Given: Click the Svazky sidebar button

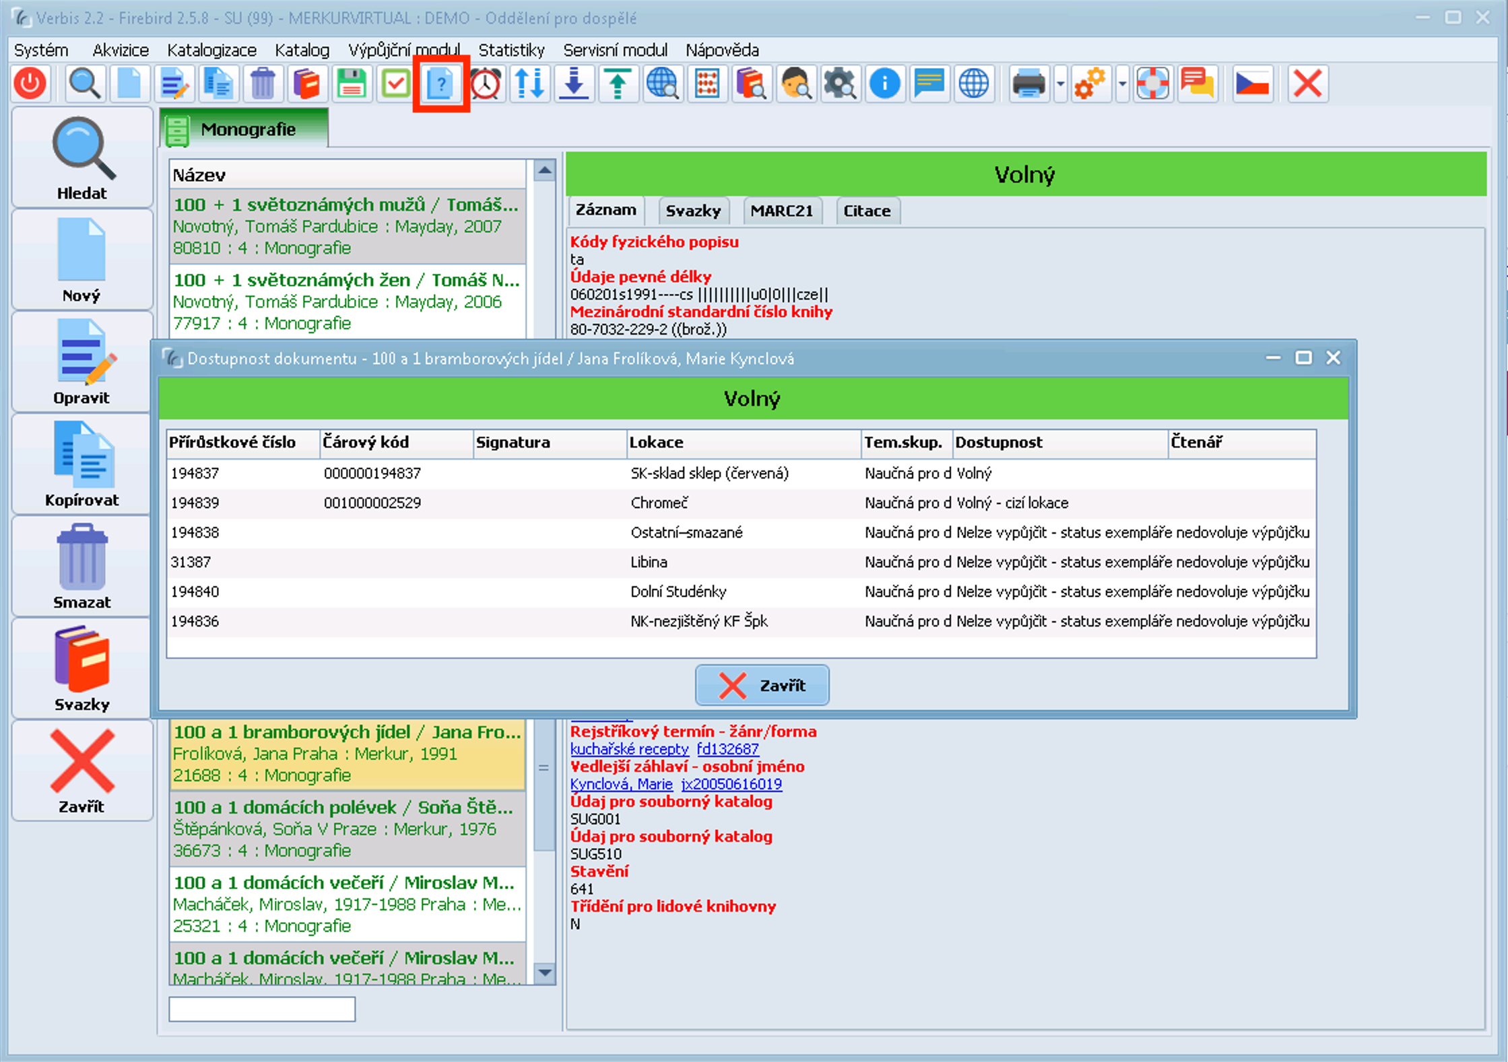Looking at the screenshot, I should tap(81, 670).
